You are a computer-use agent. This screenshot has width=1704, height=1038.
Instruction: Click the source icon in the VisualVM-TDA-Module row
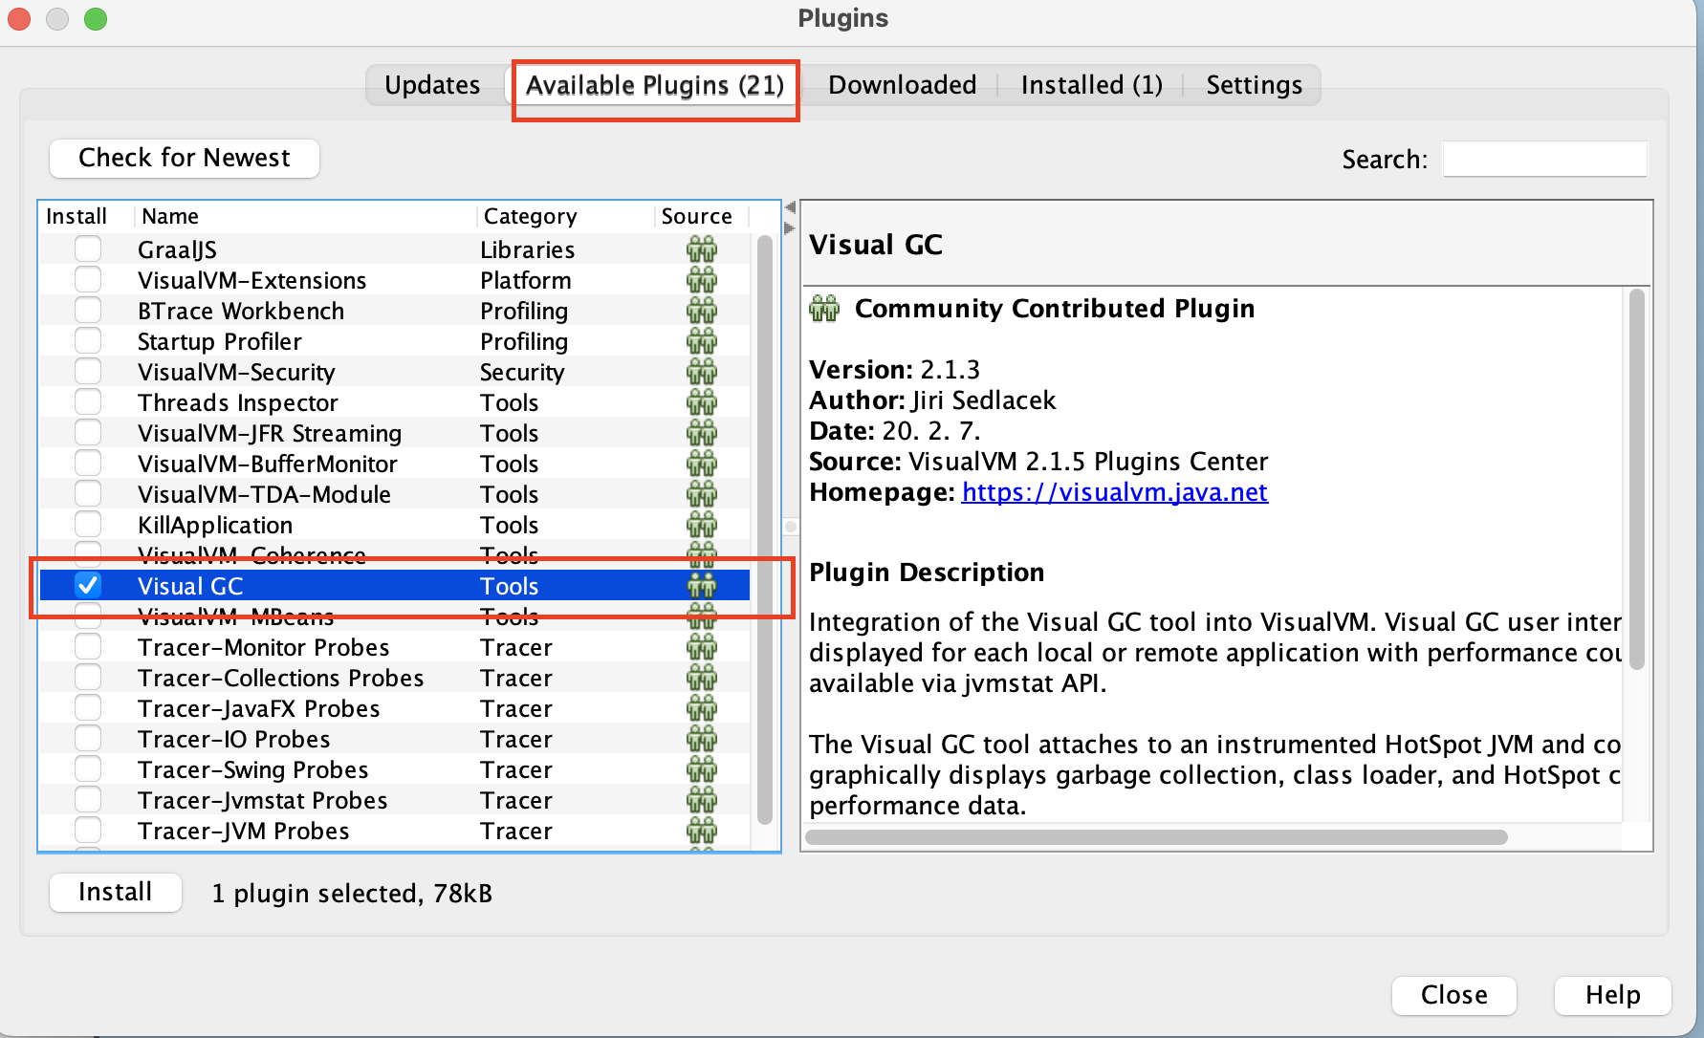(701, 494)
